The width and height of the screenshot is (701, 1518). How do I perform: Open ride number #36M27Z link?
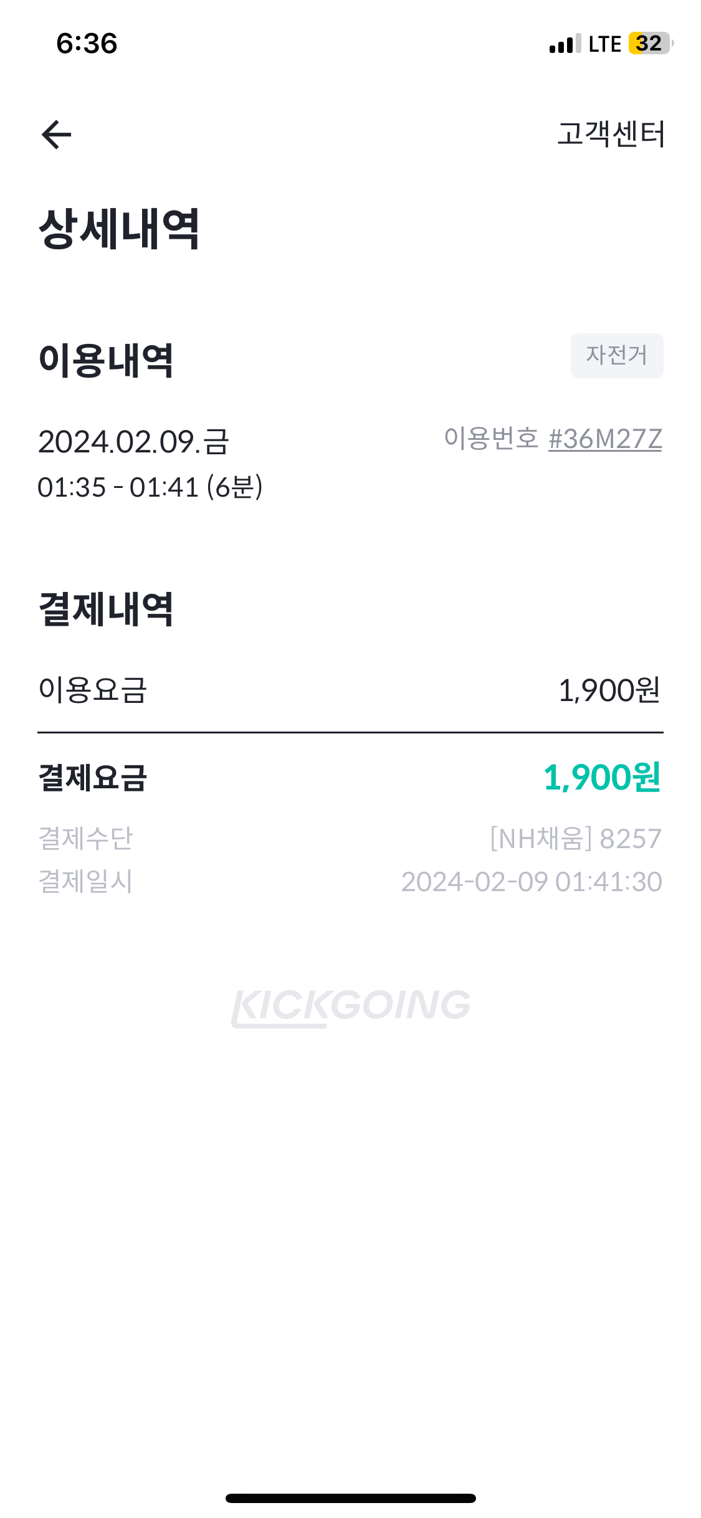tap(604, 439)
